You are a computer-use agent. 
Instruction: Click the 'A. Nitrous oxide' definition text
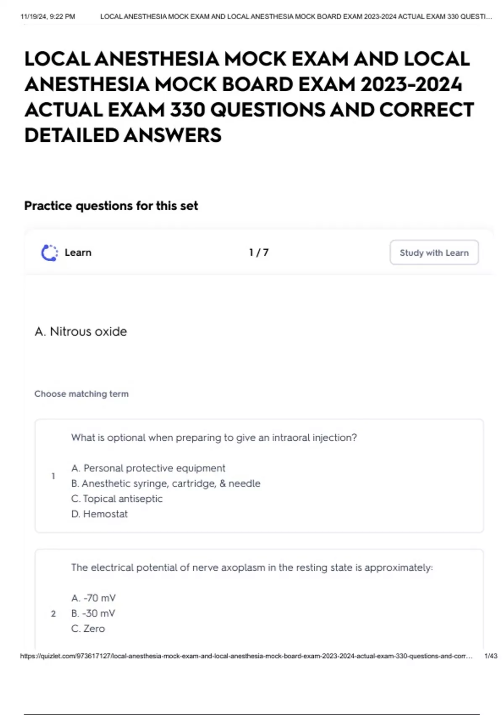pos(81,331)
